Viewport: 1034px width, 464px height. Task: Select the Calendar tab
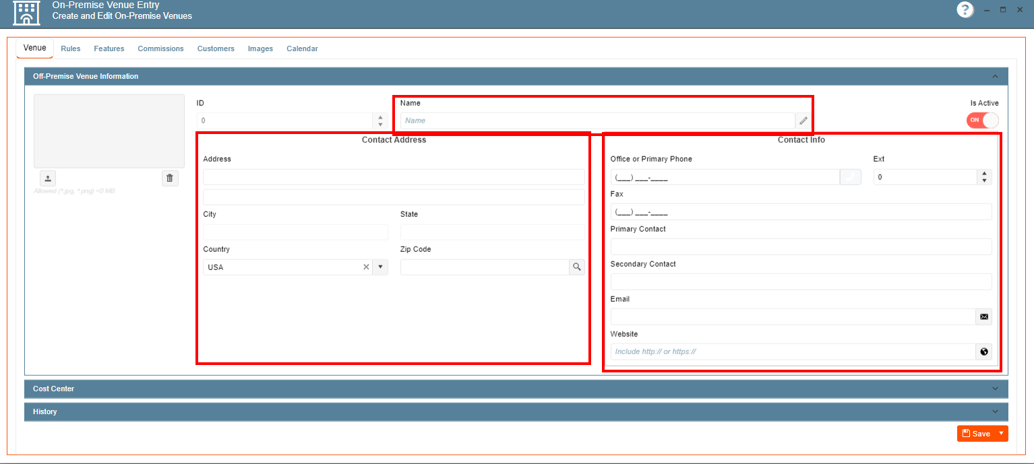pos(302,48)
